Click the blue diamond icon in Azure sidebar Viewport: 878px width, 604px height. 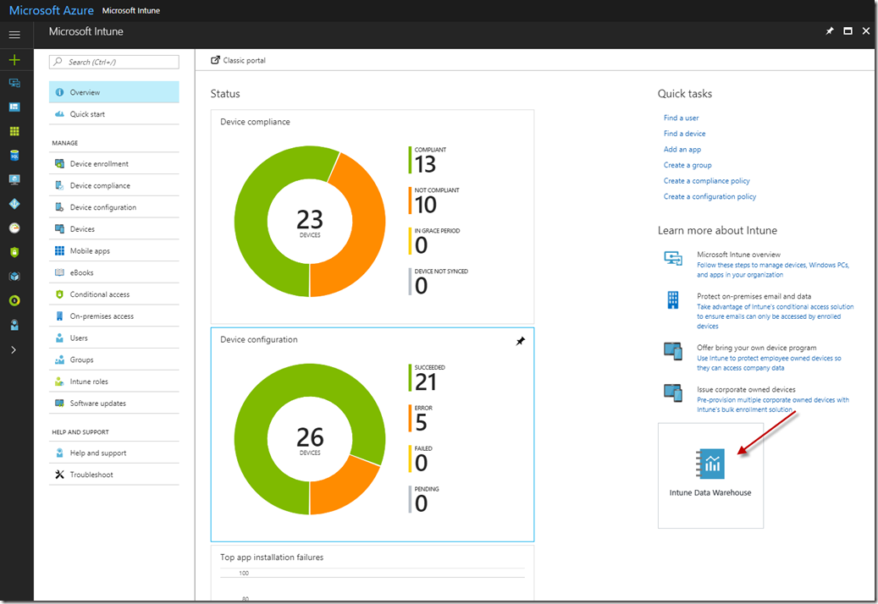14,204
